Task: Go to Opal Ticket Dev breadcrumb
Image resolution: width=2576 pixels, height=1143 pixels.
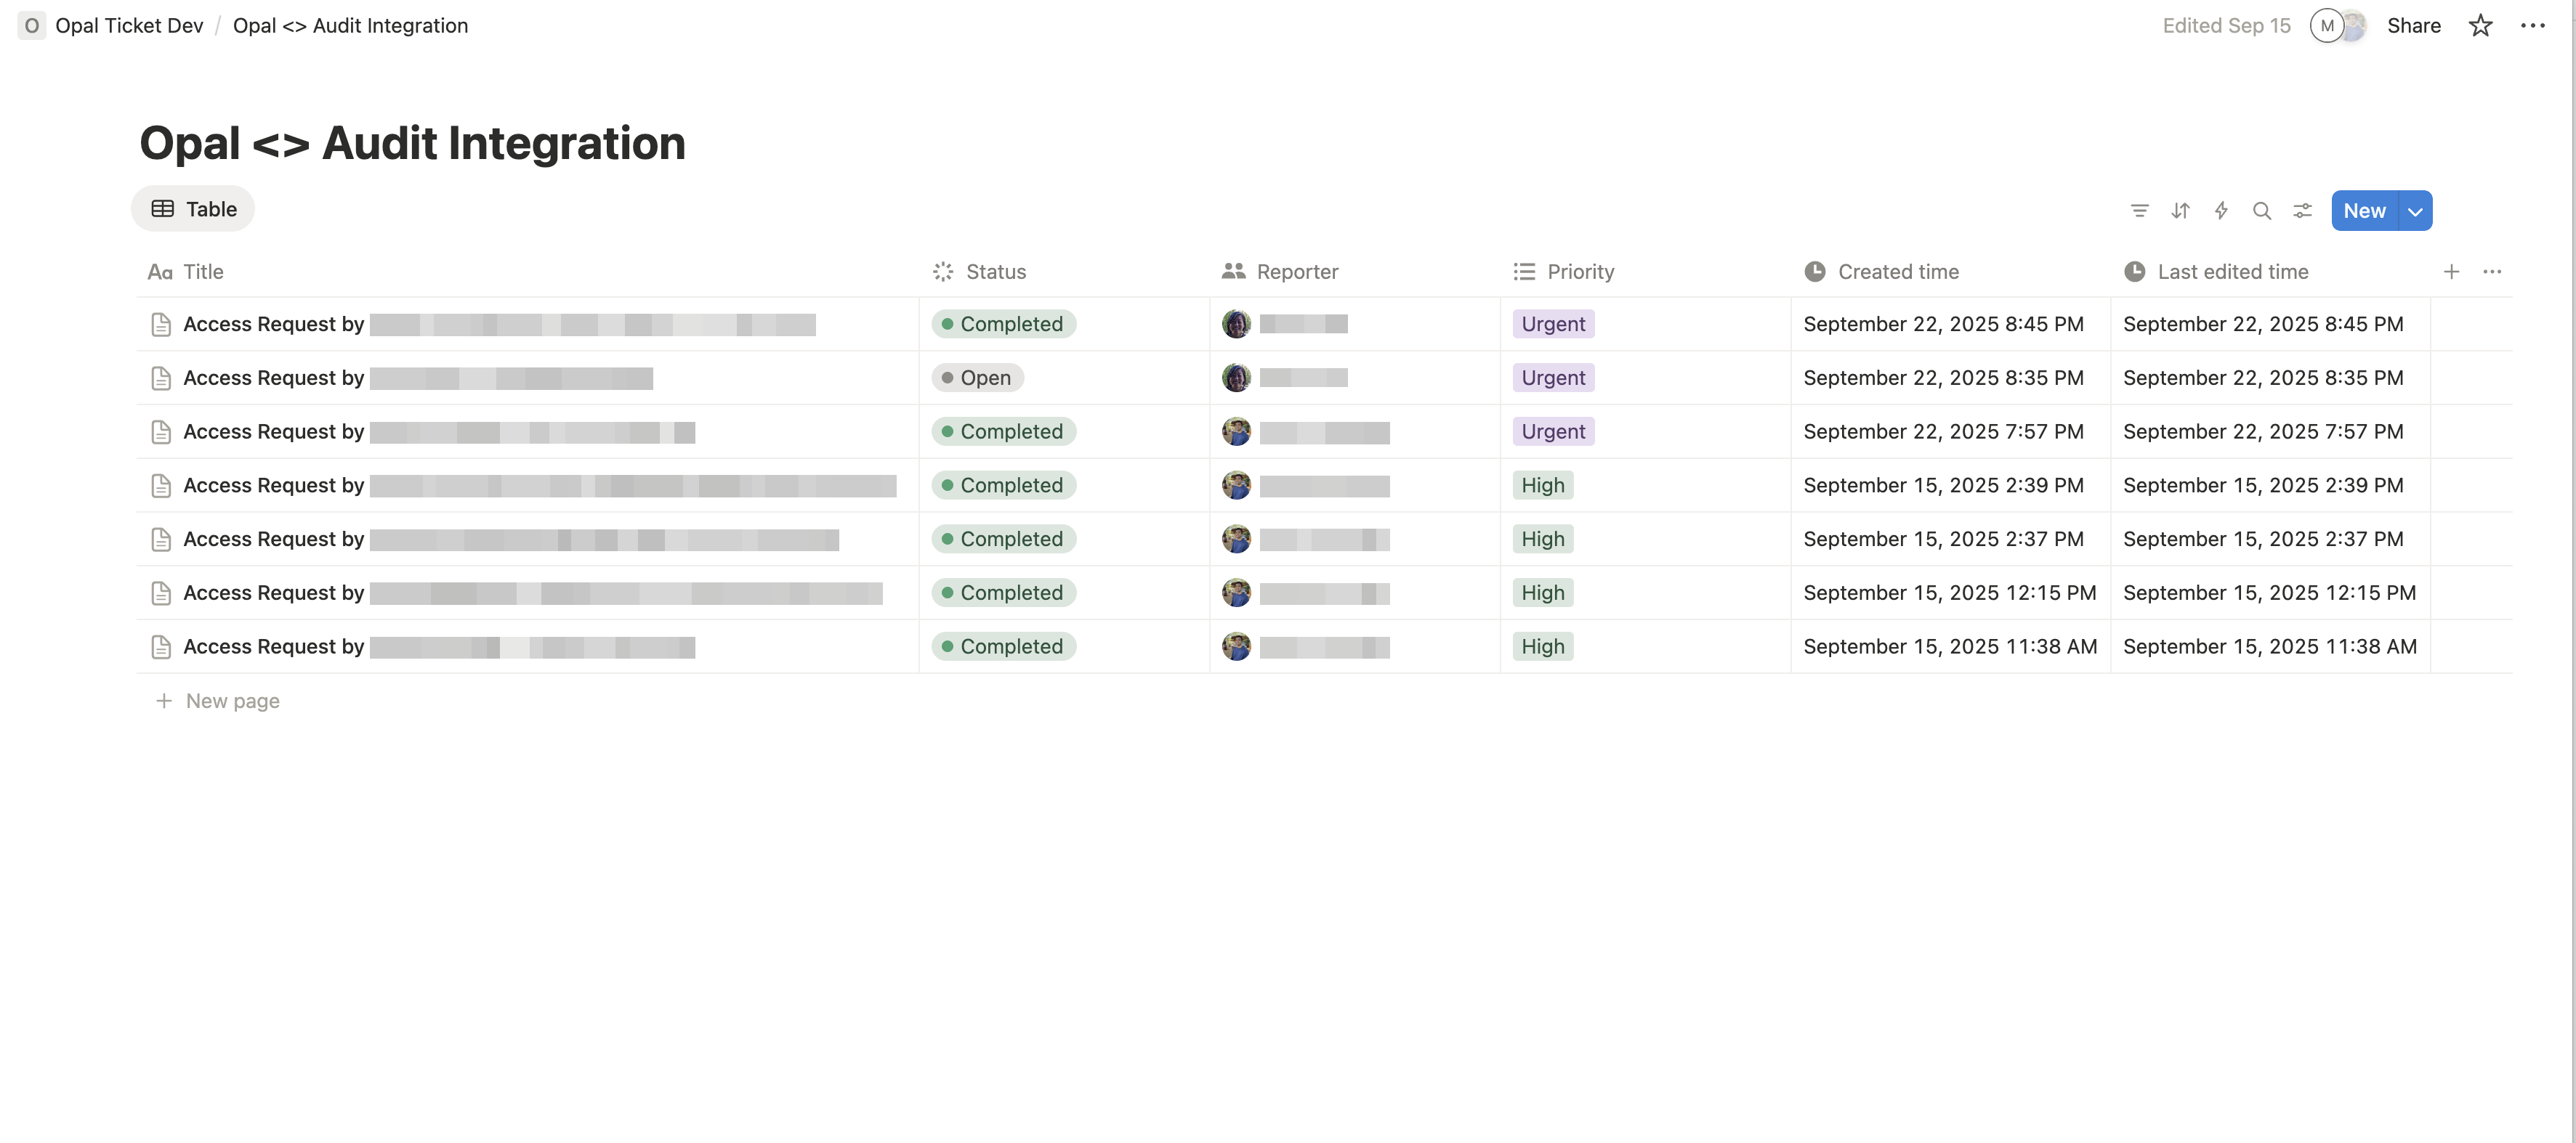Action: click(128, 26)
